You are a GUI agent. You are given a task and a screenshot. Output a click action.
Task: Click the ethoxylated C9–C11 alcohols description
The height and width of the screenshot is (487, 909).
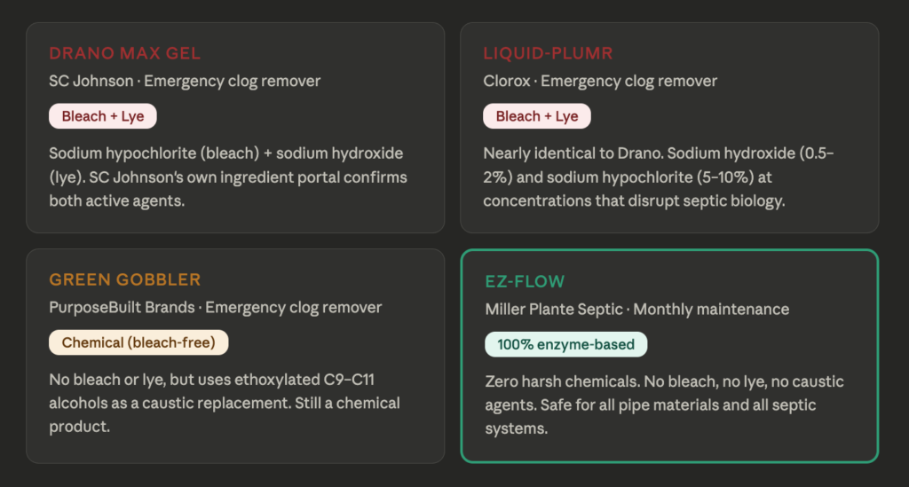coord(225,403)
